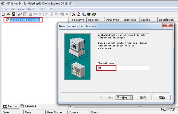Save the project using the floppy disk icon

(x=13, y=14)
